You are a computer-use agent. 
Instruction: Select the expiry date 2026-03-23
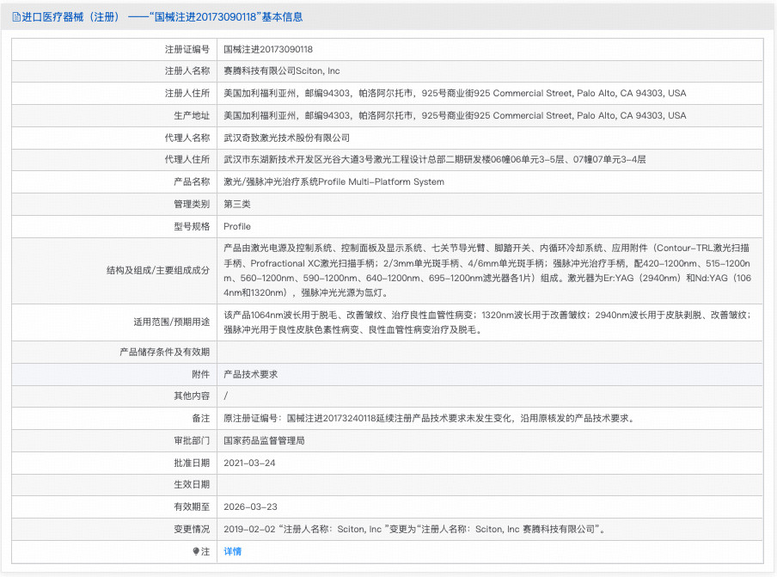249,507
